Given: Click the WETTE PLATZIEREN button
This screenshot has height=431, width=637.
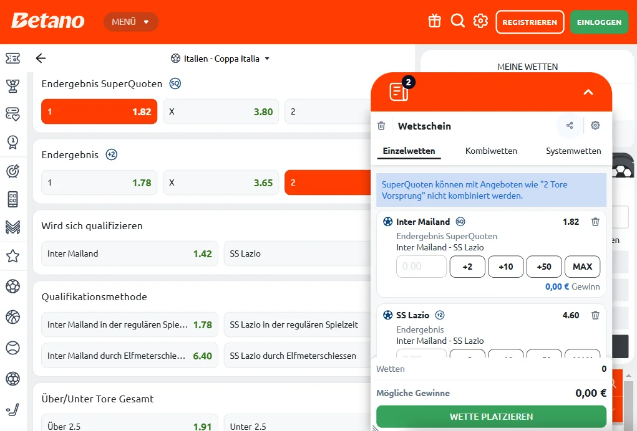Looking at the screenshot, I should click(x=491, y=416).
